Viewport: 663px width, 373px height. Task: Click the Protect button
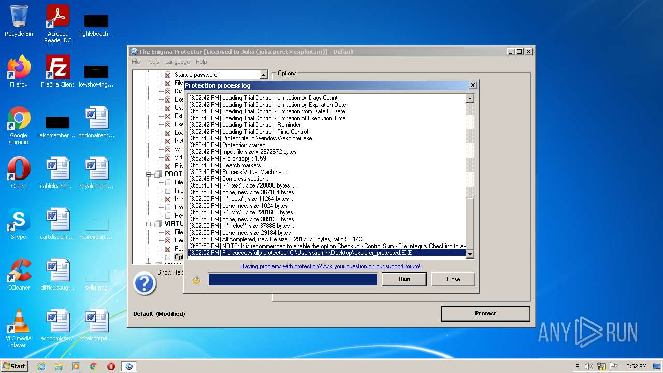[x=485, y=313]
